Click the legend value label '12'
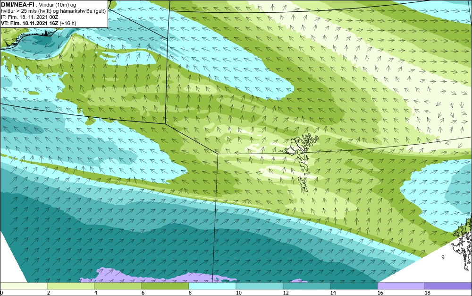This screenshot has width=472, height=296. pyautogui.click(x=286, y=293)
